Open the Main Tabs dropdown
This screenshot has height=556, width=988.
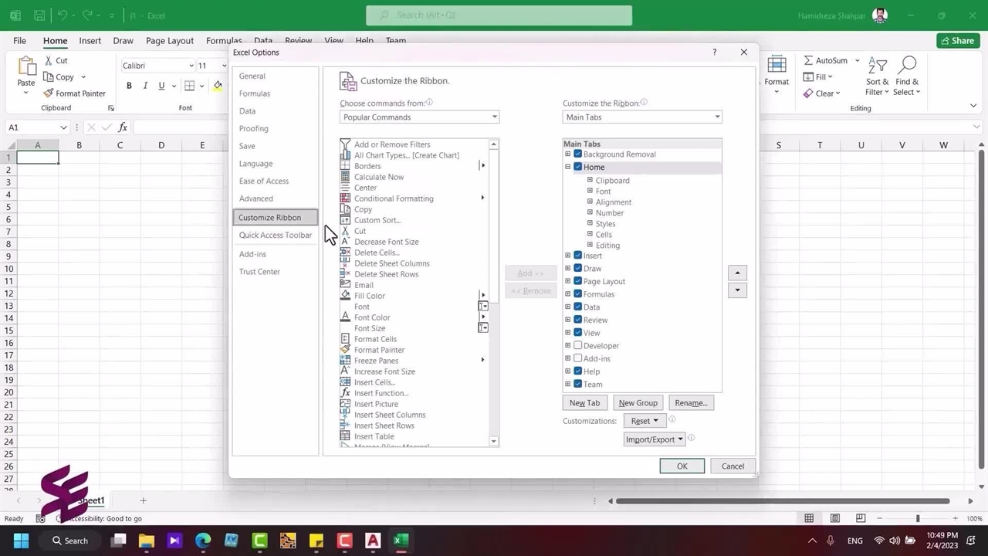pos(642,117)
